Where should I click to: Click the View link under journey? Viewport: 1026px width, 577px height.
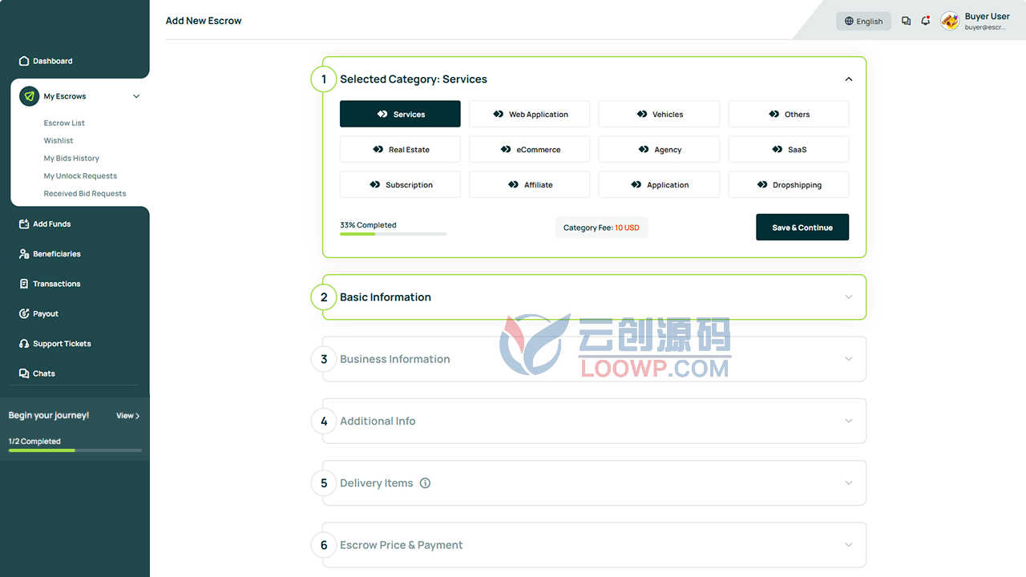click(128, 416)
